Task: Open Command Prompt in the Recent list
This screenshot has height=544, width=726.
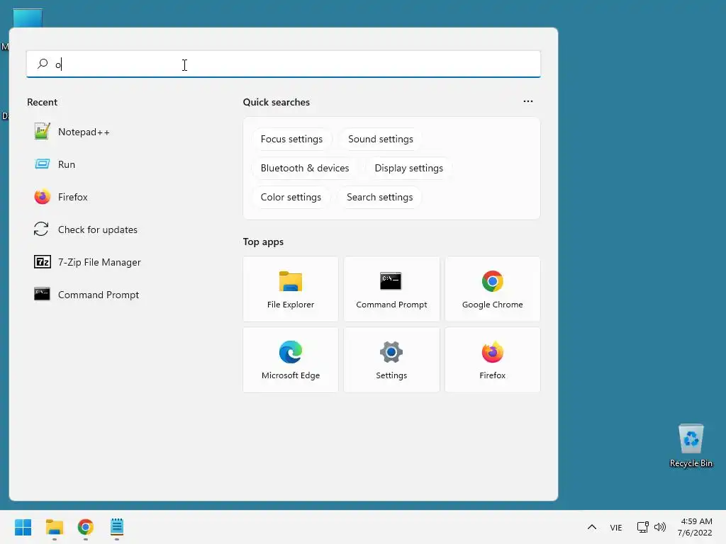Action: point(86,295)
